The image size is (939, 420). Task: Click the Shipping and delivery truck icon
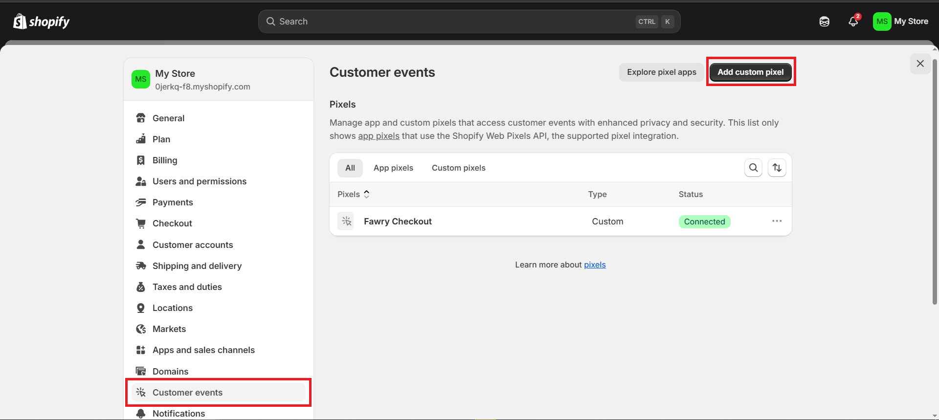[141, 265]
